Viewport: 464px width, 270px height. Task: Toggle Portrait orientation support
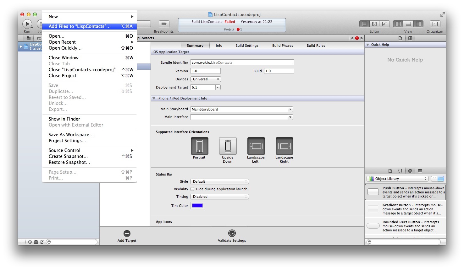coord(199,146)
